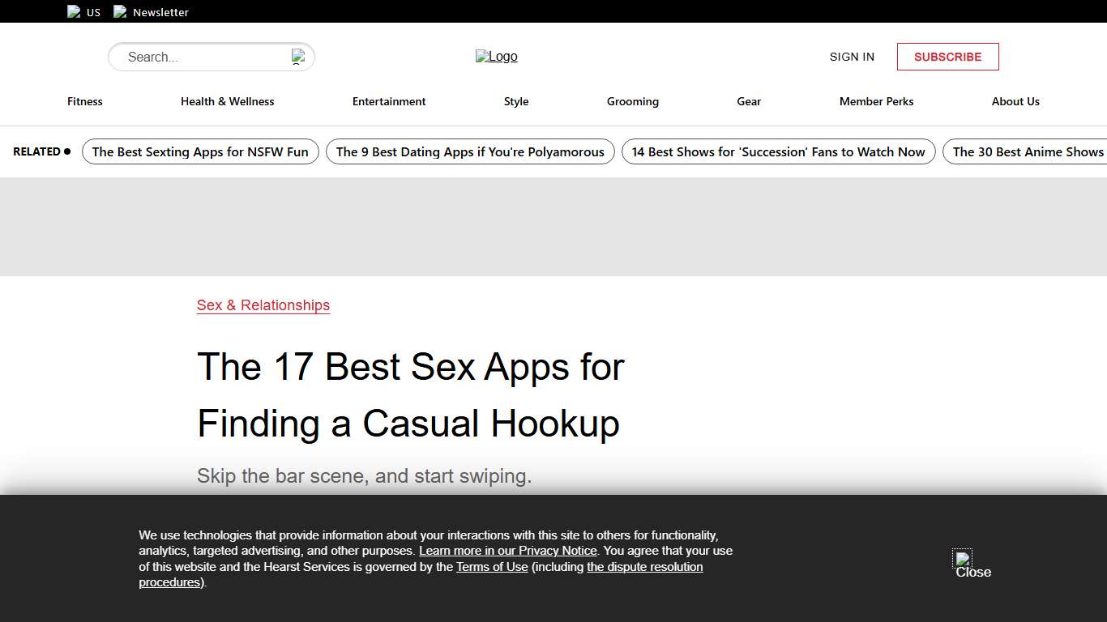Open the Sex & Relationships section link
The width and height of the screenshot is (1107, 622).
pyautogui.click(x=263, y=305)
